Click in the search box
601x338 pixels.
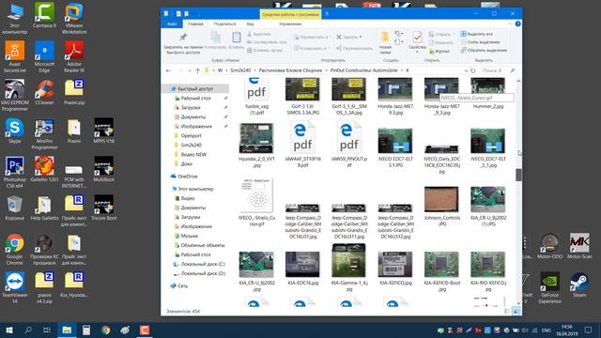tap(498, 70)
